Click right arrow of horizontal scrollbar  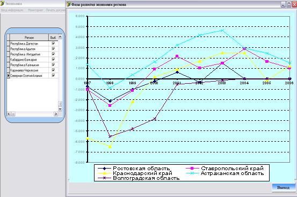tap(56, 114)
